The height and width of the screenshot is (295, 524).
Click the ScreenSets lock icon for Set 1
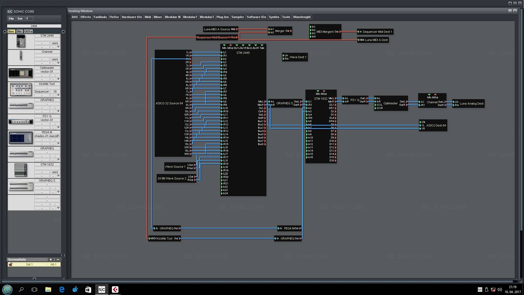(10, 264)
